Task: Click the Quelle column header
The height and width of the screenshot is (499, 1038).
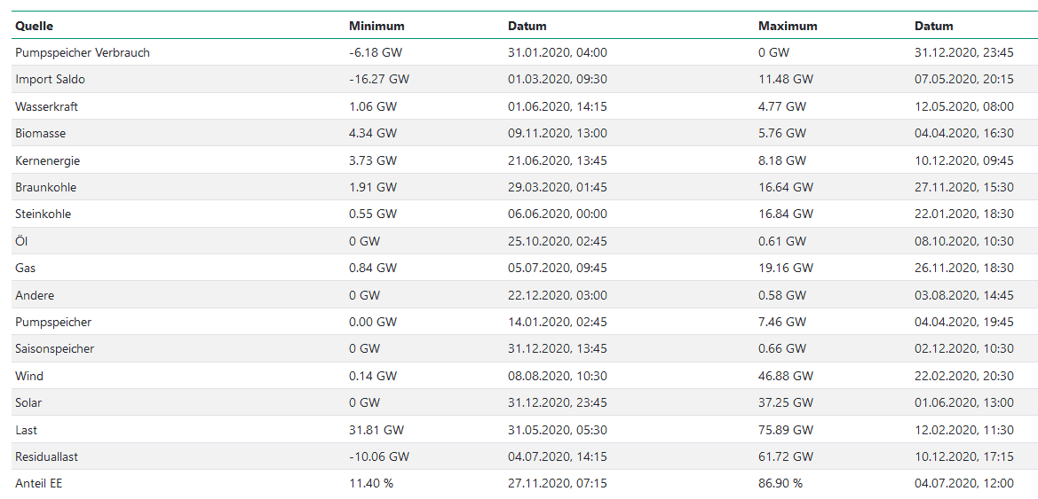Action: point(34,27)
